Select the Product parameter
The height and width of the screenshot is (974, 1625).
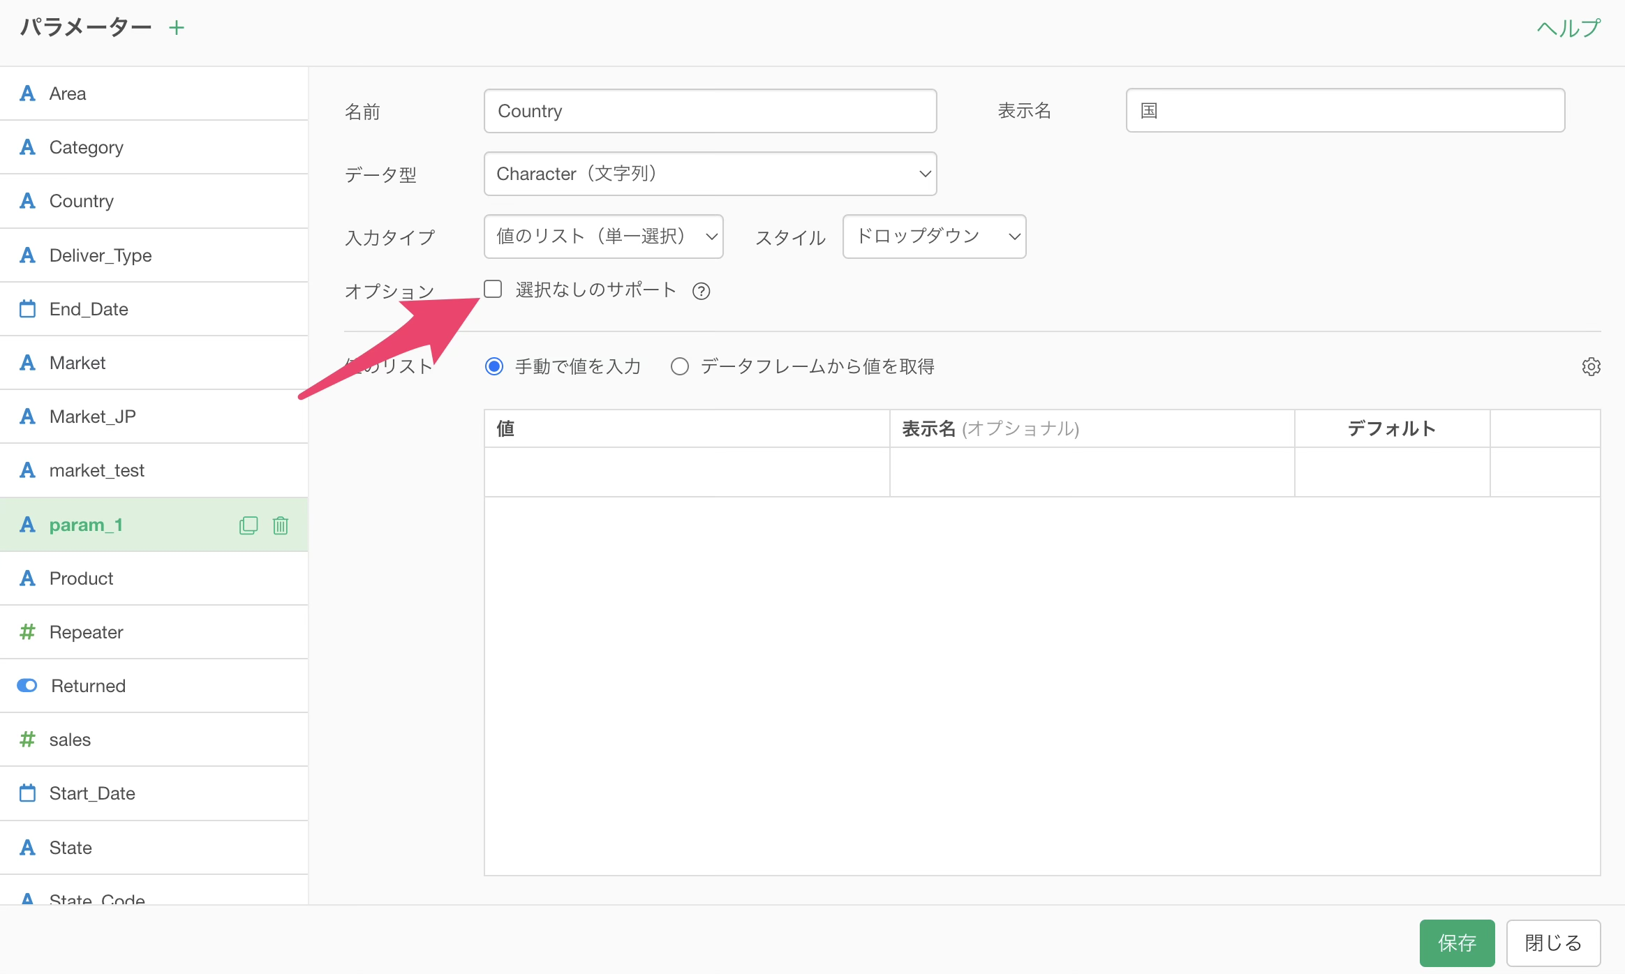pyautogui.click(x=154, y=578)
